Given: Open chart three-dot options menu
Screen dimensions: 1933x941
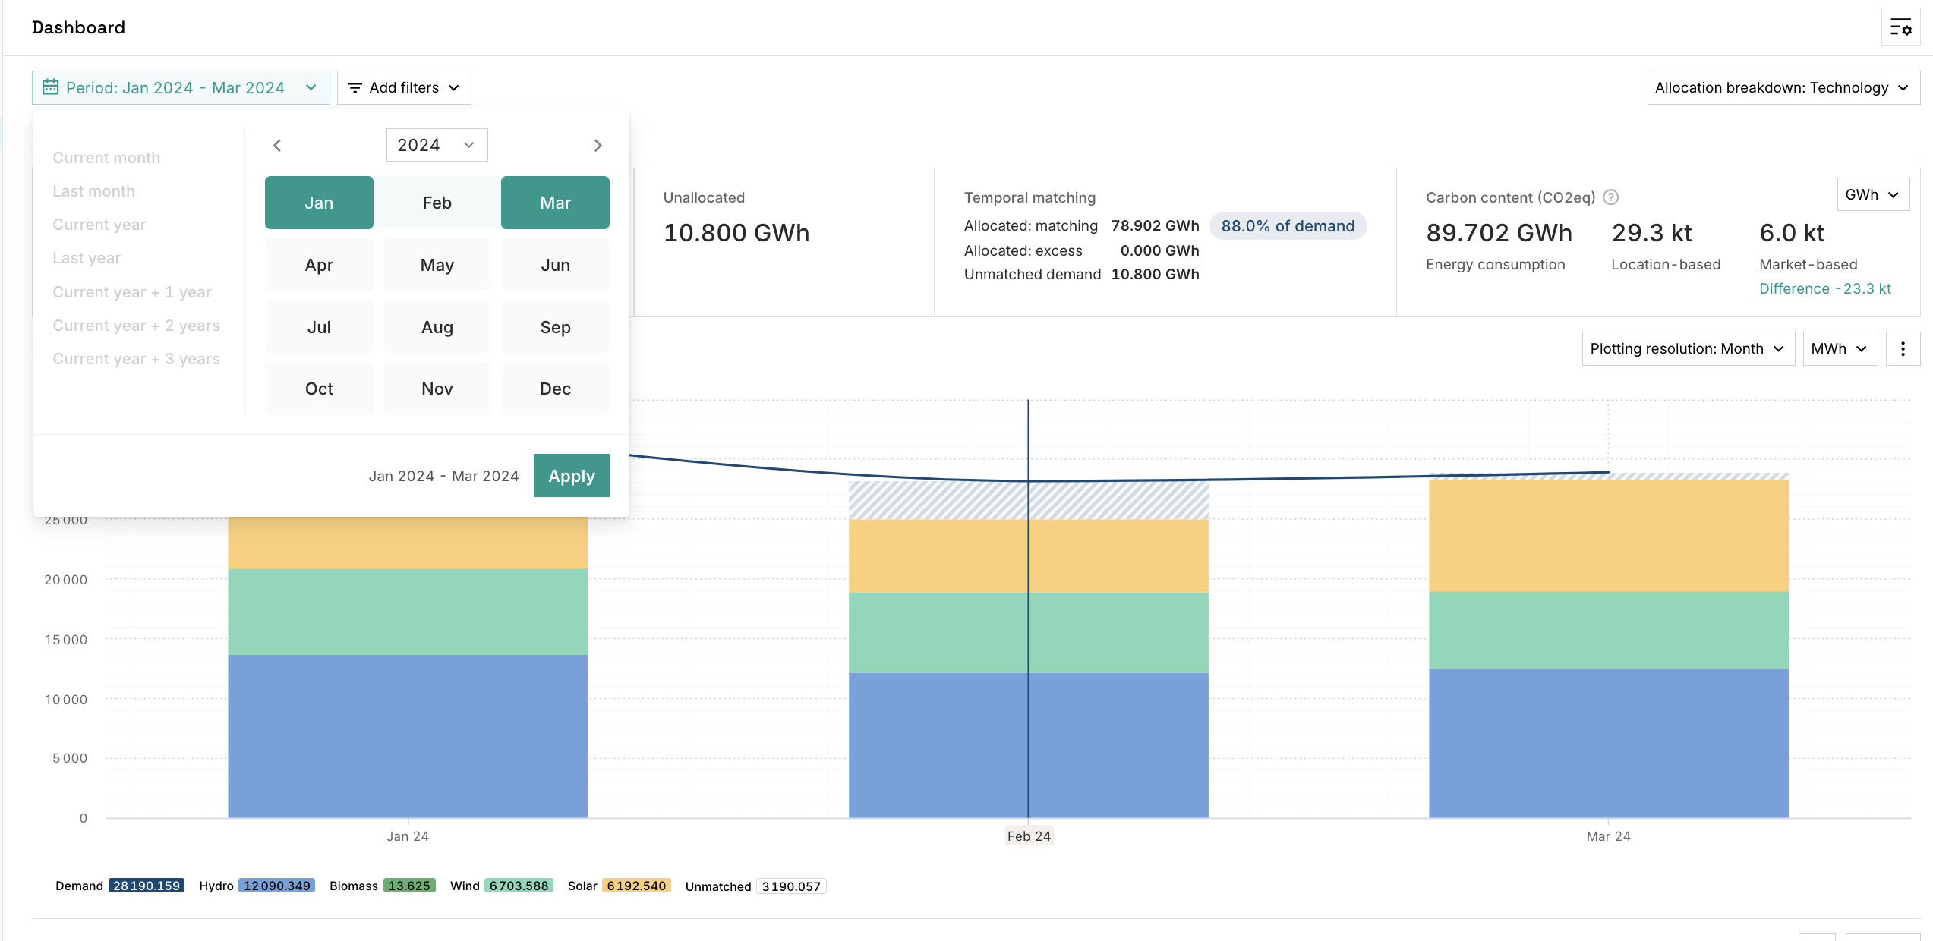Looking at the screenshot, I should 1902,348.
